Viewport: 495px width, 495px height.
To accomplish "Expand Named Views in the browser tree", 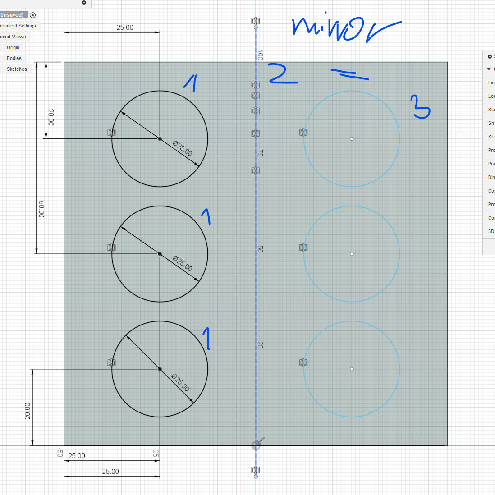I will coord(13,37).
